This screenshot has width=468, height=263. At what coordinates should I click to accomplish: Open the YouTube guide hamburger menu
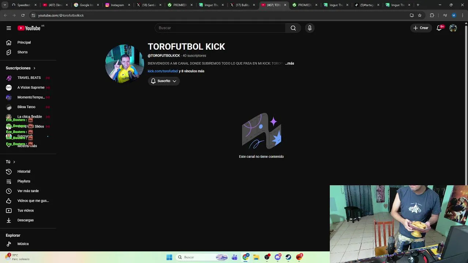[9, 28]
